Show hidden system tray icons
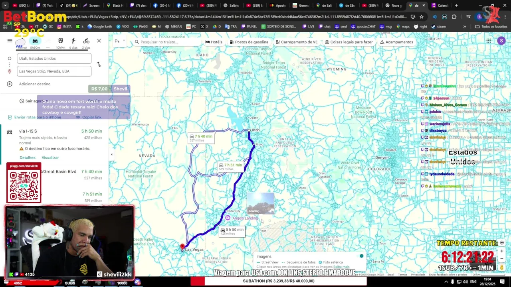 coord(446,282)
